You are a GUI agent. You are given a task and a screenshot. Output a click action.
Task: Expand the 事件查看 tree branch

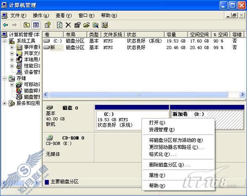pos(12,47)
